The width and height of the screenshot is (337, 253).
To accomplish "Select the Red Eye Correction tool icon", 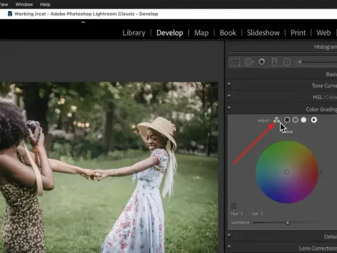I will tap(261, 62).
